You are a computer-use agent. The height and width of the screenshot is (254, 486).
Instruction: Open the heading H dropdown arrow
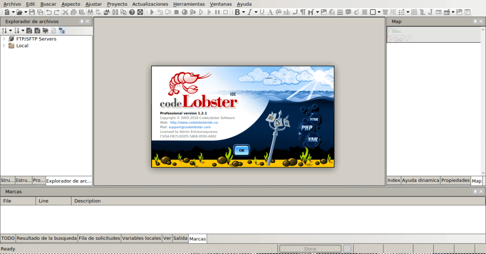317,12
